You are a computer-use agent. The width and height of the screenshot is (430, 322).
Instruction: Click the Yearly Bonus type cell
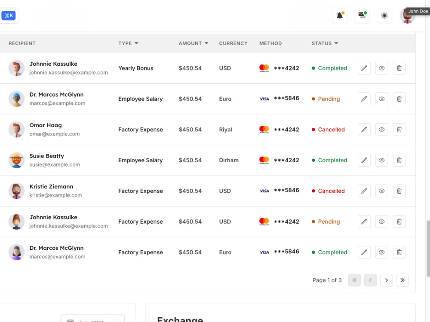136,68
